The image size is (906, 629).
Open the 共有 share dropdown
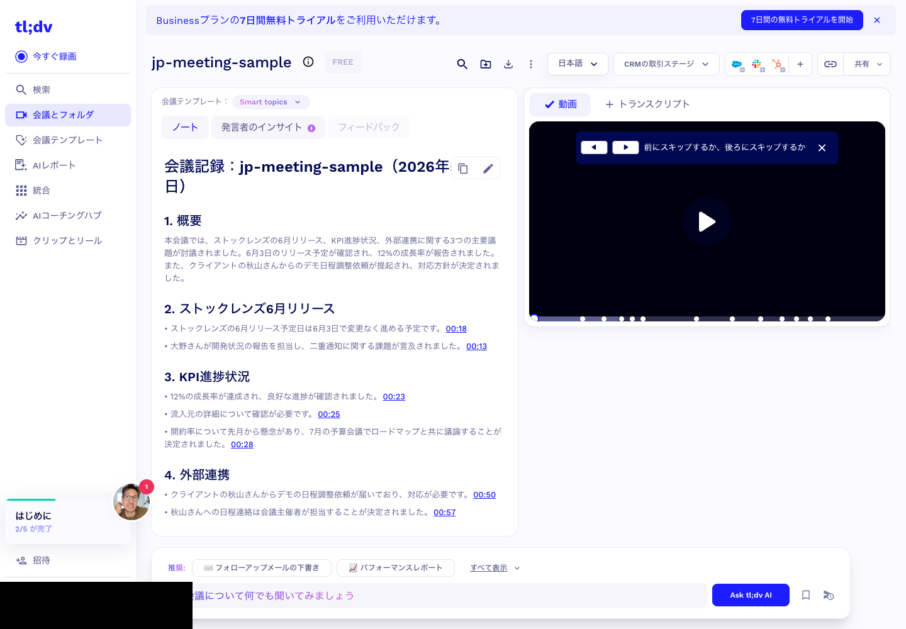pos(868,64)
